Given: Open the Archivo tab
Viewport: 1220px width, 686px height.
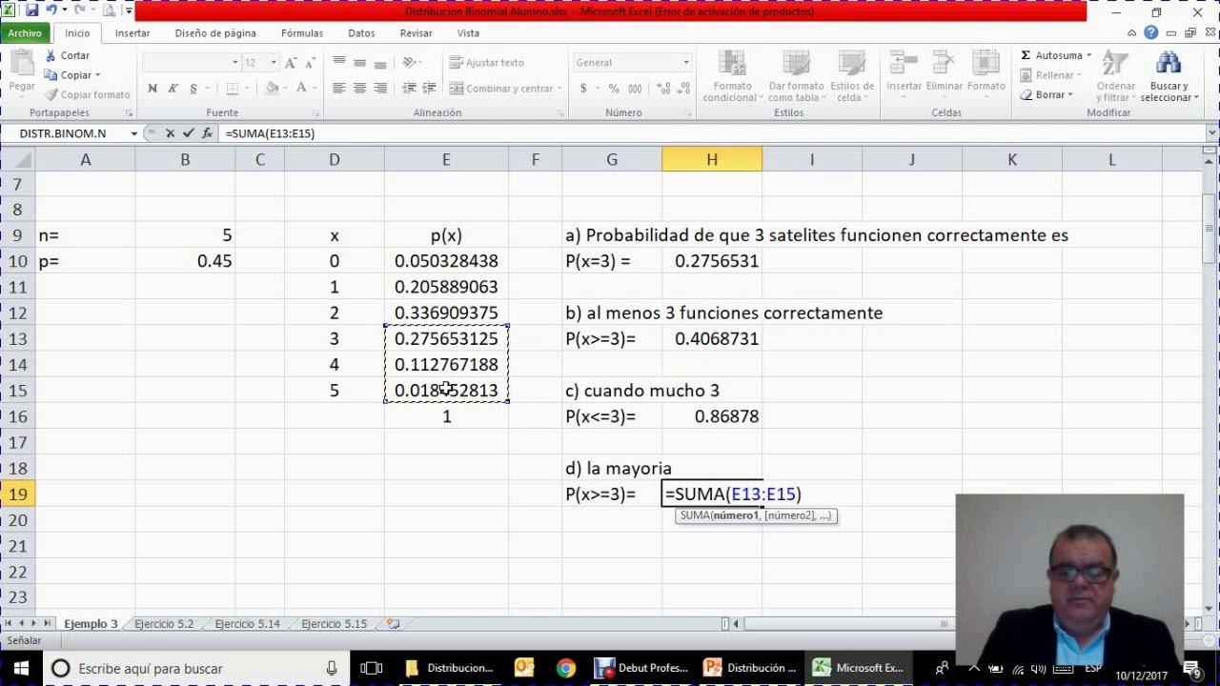Looking at the screenshot, I should tap(25, 32).
